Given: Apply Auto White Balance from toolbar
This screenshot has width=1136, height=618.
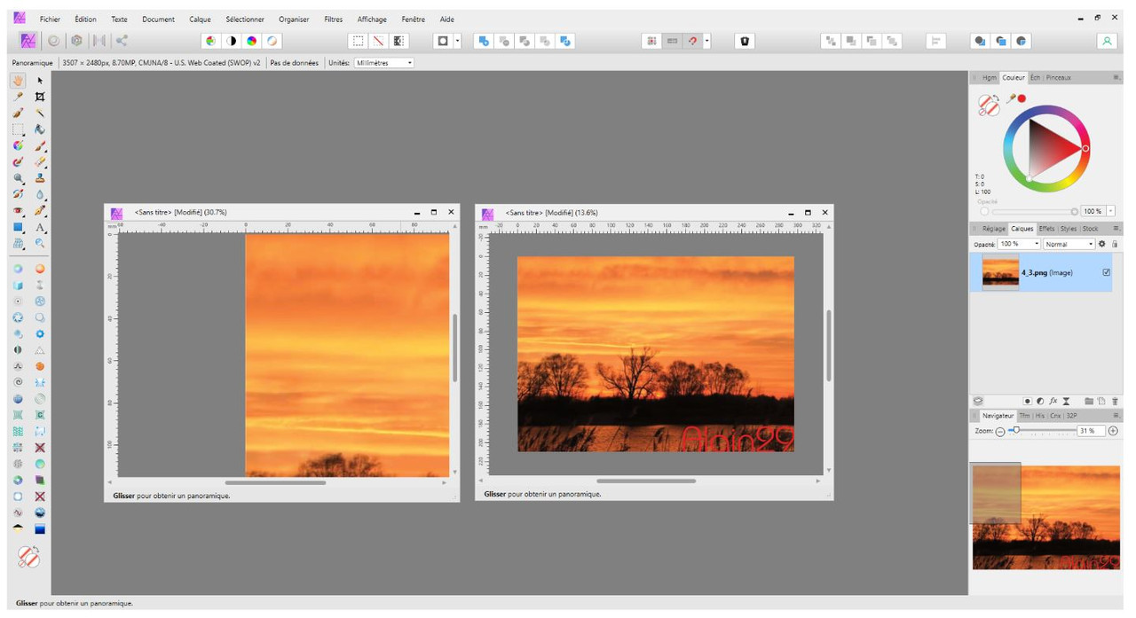Looking at the screenshot, I should [272, 41].
